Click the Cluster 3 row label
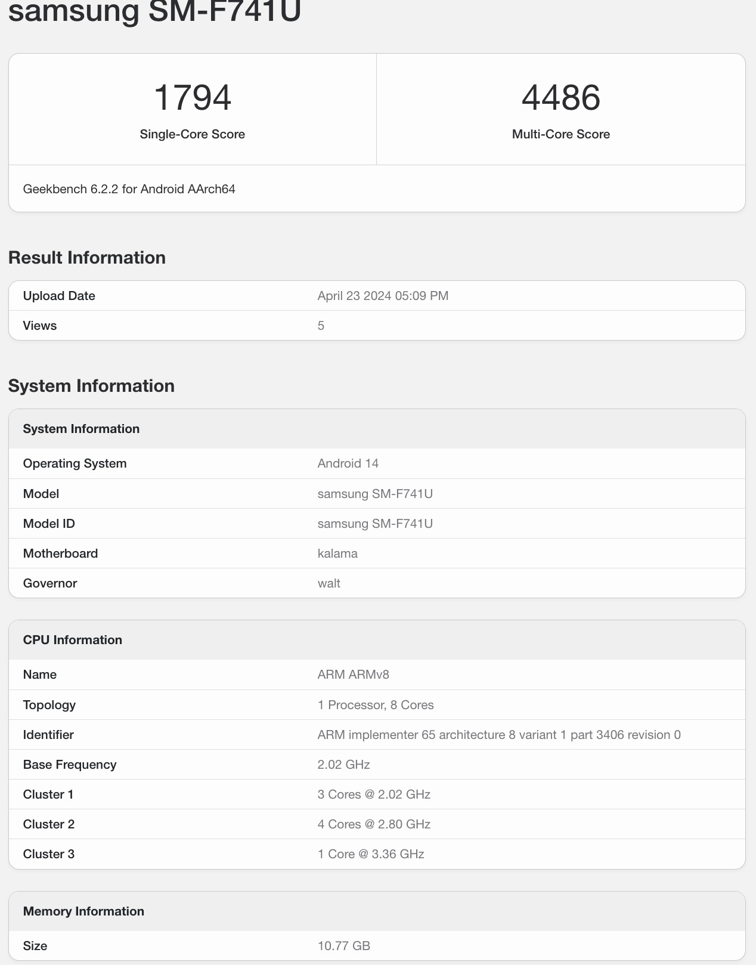 49,854
